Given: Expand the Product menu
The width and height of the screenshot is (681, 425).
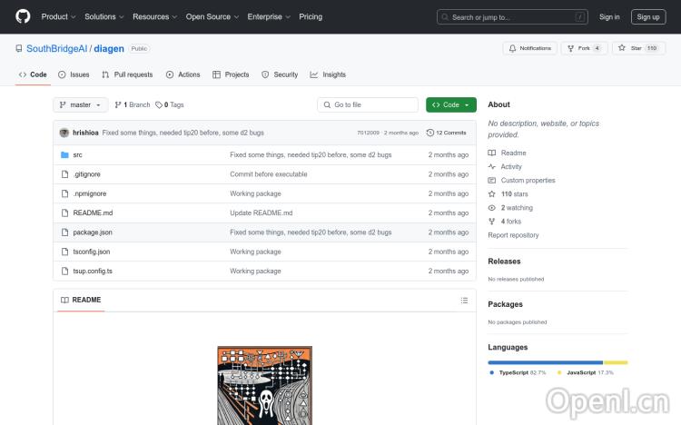Looking at the screenshot, I should (58, 16).
